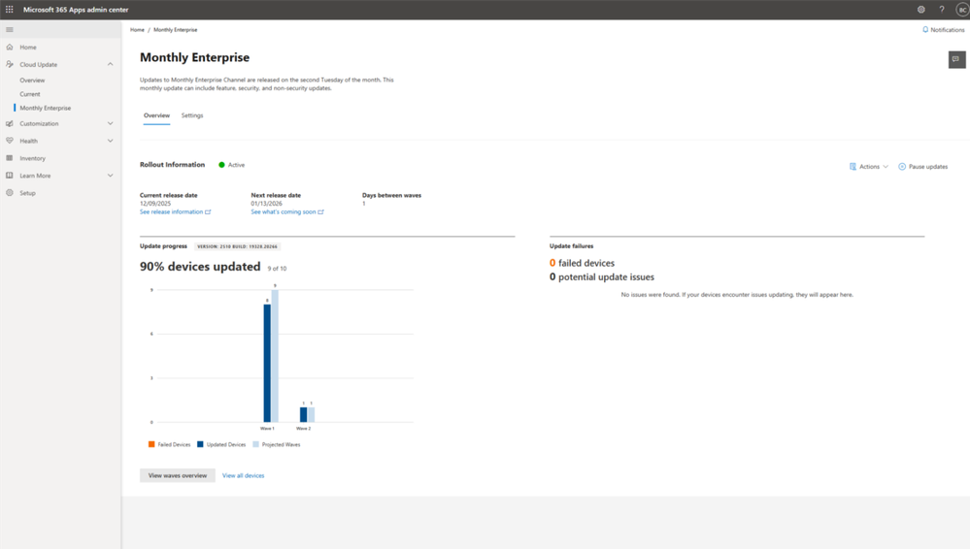Viewport: 970px width, 549px height.
Task: Click the Inventory sidebar icon
Action: pyautogui.click(x=10, y=158)
